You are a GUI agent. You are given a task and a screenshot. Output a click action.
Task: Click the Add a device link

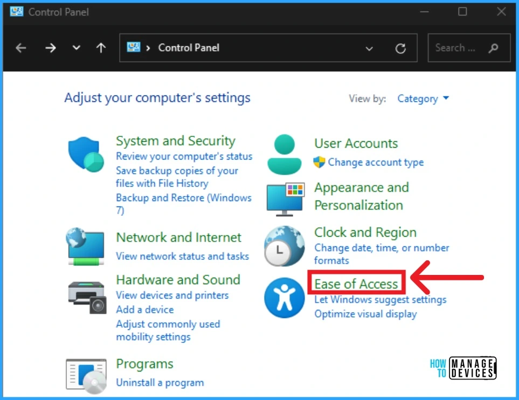click(x=144, y=309)
